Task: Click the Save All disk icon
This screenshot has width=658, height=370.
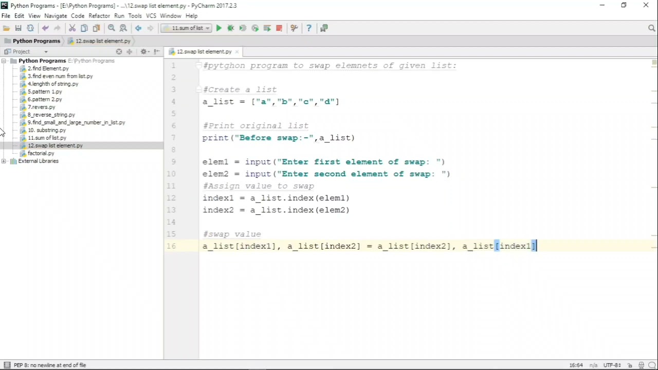Action: pos(19,28)
